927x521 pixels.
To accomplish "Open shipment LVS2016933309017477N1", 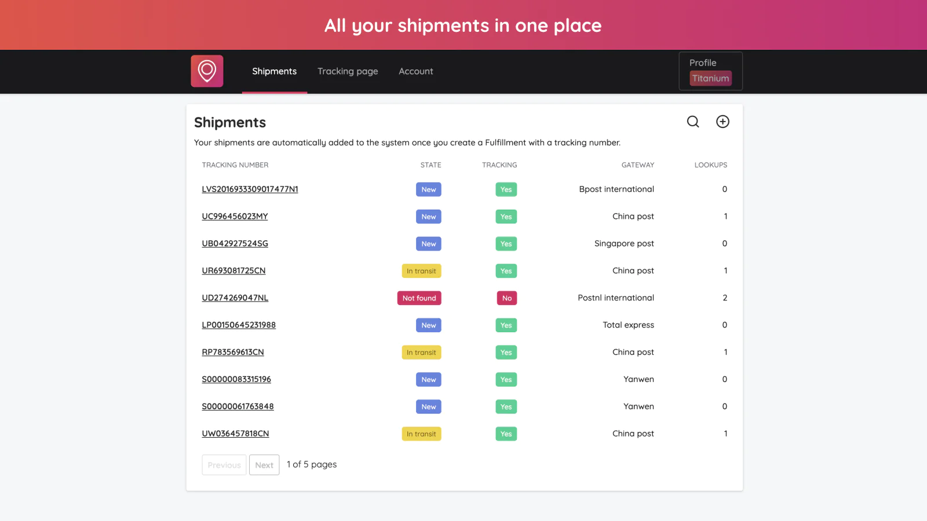I will pos(250,189).
